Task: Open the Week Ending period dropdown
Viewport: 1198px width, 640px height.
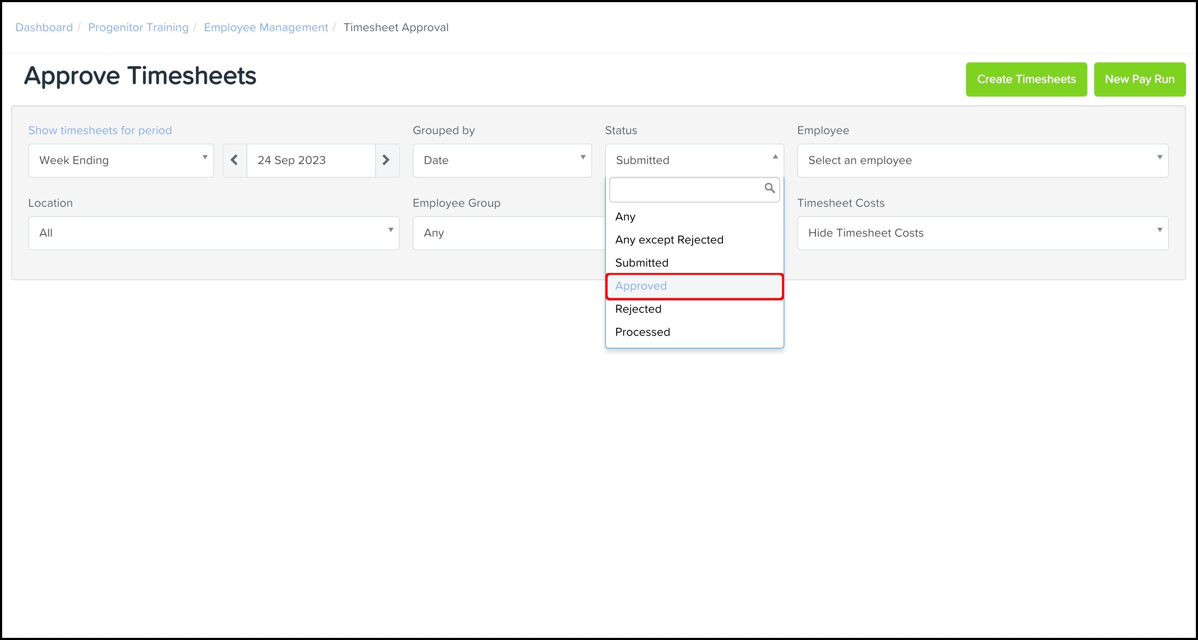Action: coord(121,161)
